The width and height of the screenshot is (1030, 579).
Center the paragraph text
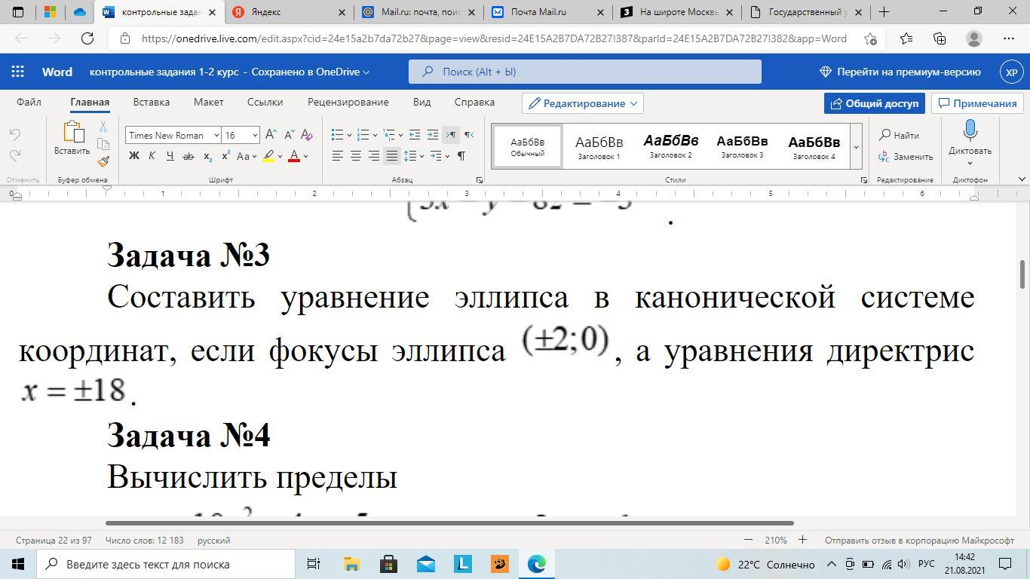[355, 156]
